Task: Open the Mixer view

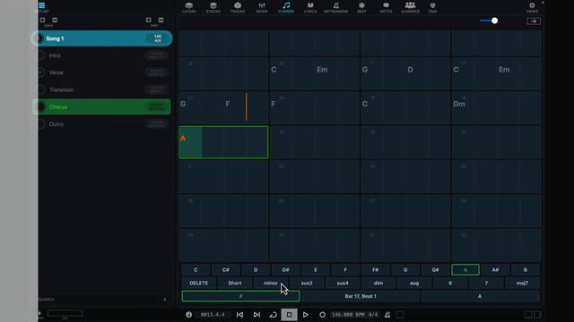Action: point(262,7)
